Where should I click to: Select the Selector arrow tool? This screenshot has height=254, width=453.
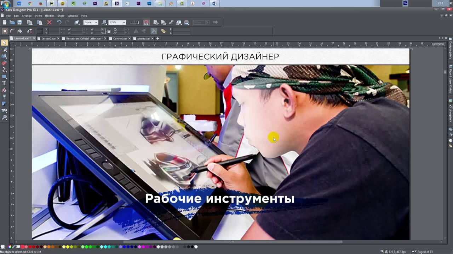tap(4, 43)
